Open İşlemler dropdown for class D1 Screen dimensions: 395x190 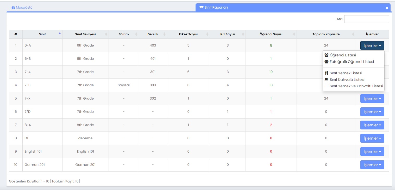click(372, 138)
